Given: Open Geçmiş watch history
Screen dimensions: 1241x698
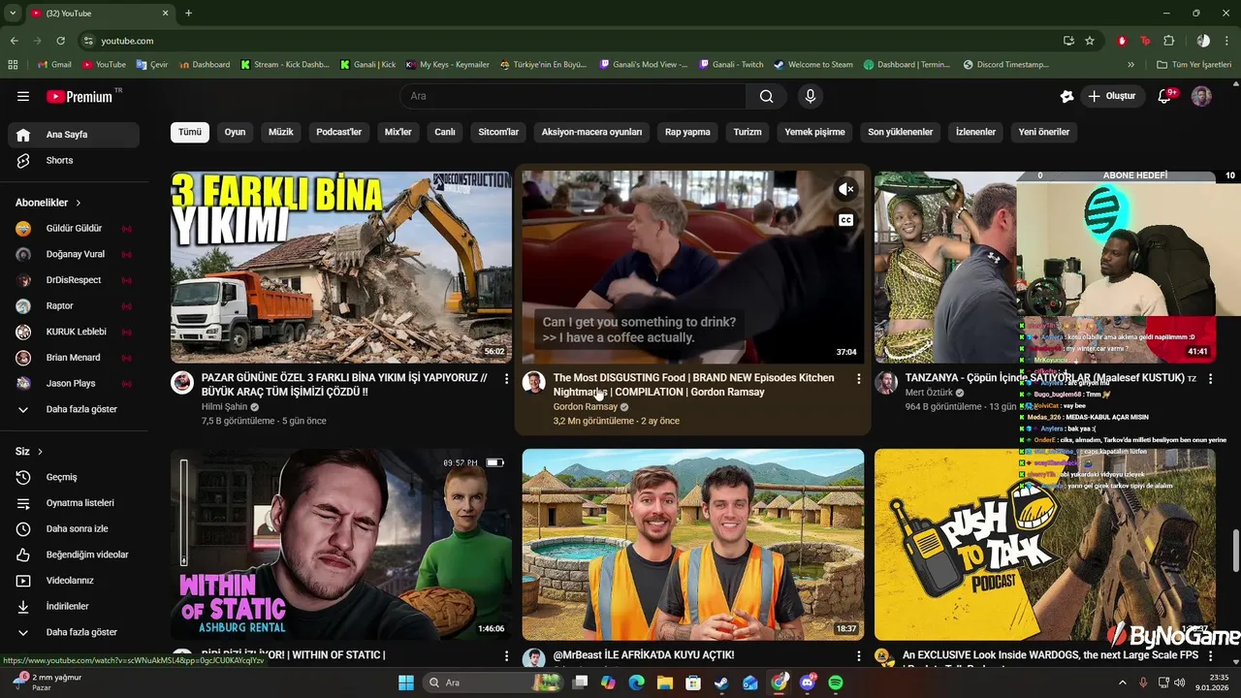Looking at the screenshot, I should pos(74,477).
